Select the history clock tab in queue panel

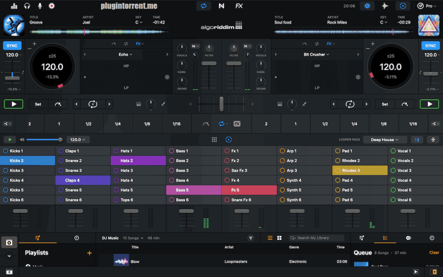[432, 238]
